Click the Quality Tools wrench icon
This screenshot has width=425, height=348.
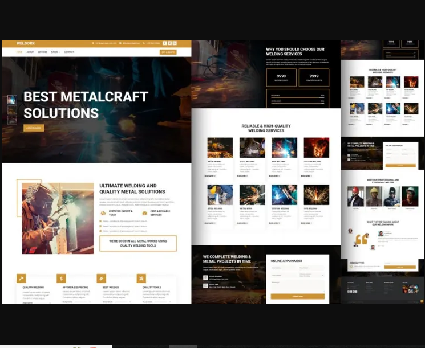click(x=141, y=279)
